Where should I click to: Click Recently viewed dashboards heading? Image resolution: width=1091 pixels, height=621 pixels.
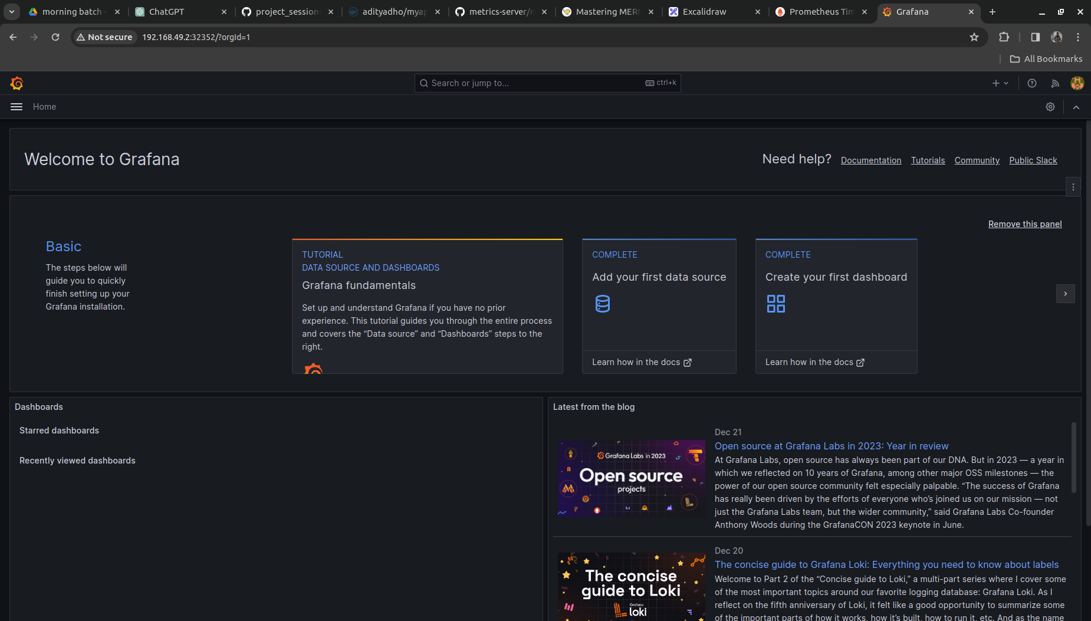pos(77,461)
